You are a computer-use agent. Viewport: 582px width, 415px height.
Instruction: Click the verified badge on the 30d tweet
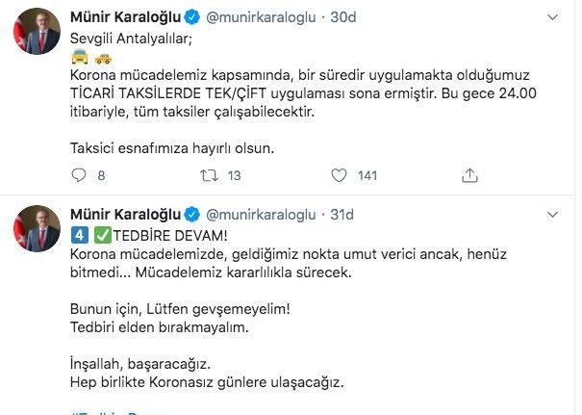[191, 17]
